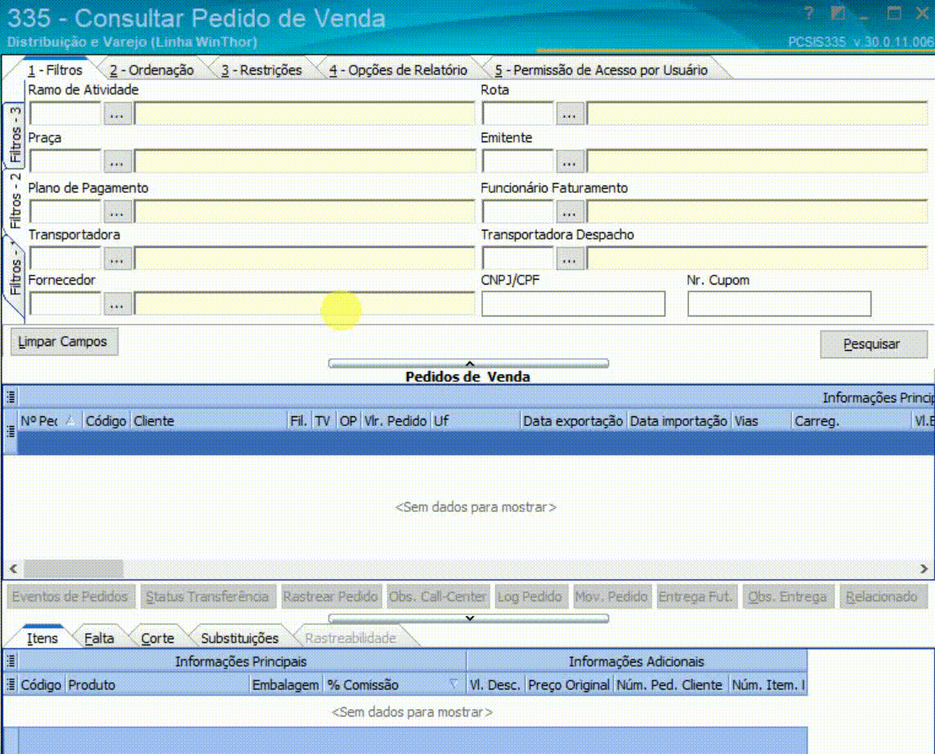The width and height of the screenshot is (935, 754).
Task: Click Pesquisar button
Action: tap(874, 344)
